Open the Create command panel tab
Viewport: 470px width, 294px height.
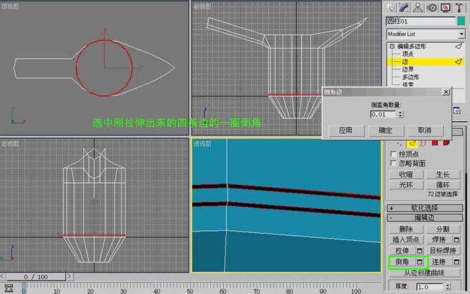[x=390, y=7]
